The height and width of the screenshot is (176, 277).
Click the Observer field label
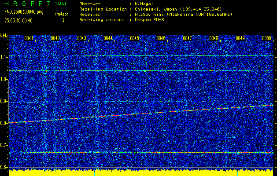click(x=90, y=4)
